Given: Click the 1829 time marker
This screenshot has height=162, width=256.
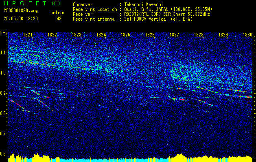Looking at the screenshot, I should 223,35.
